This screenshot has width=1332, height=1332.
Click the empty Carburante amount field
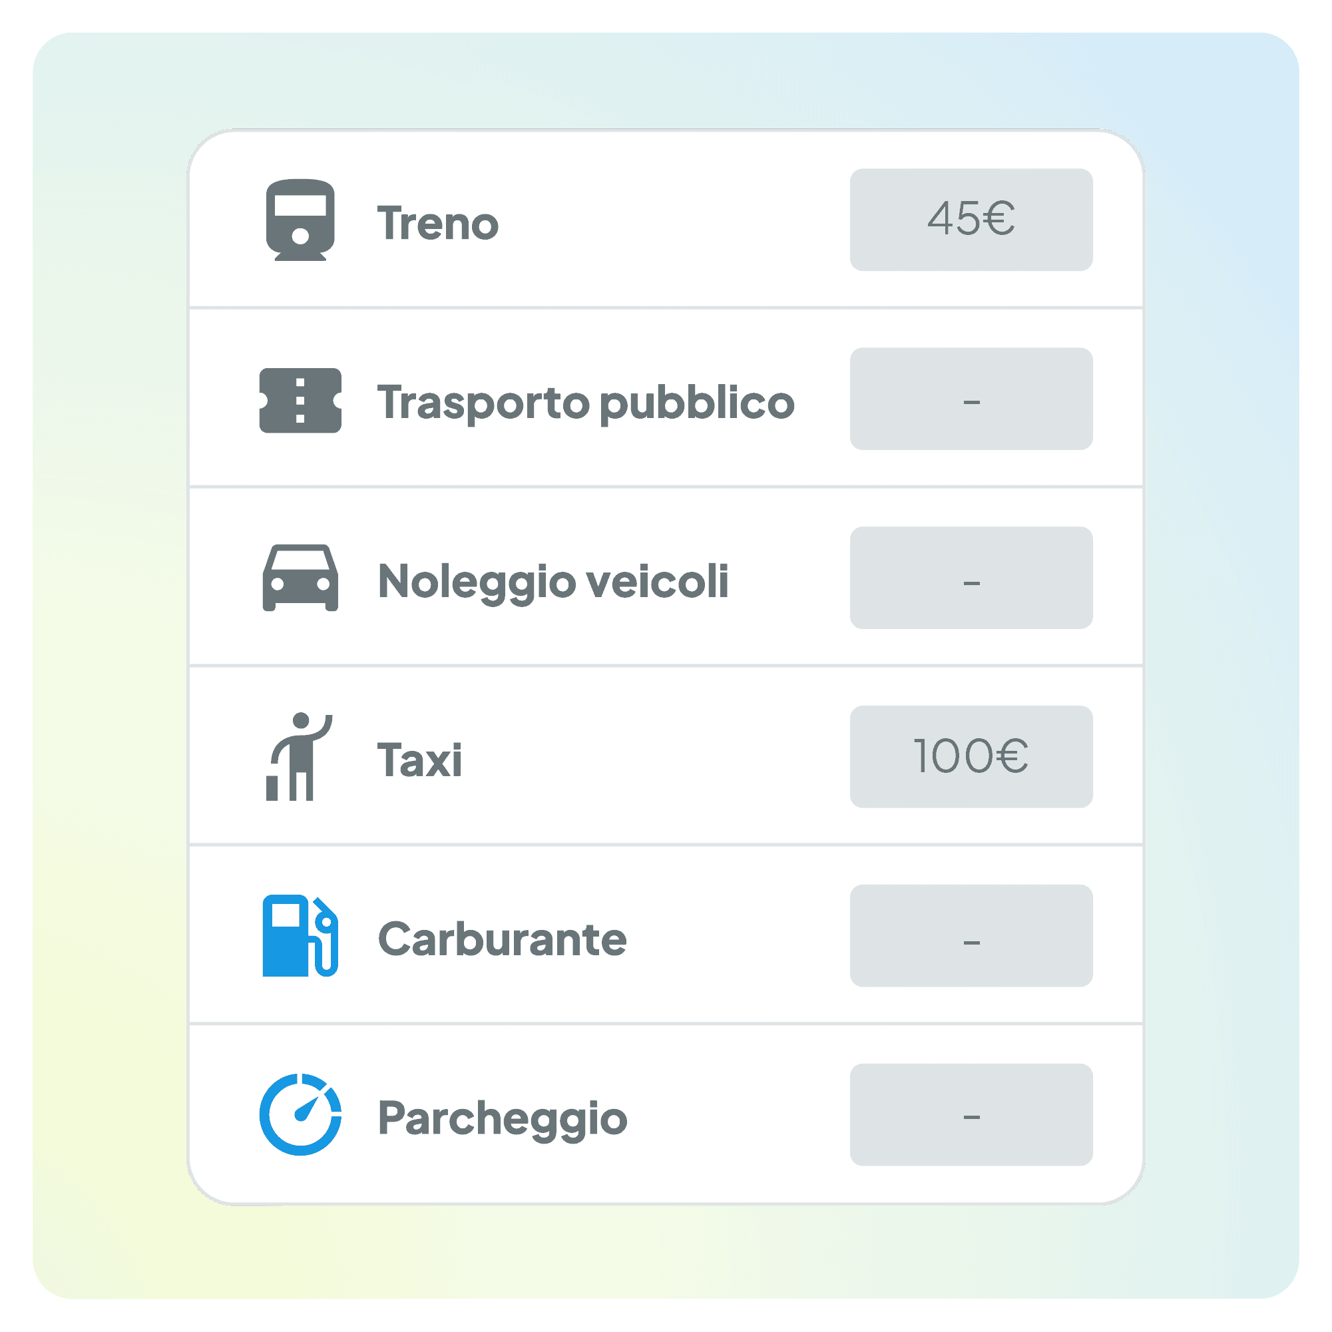point(971,936)
